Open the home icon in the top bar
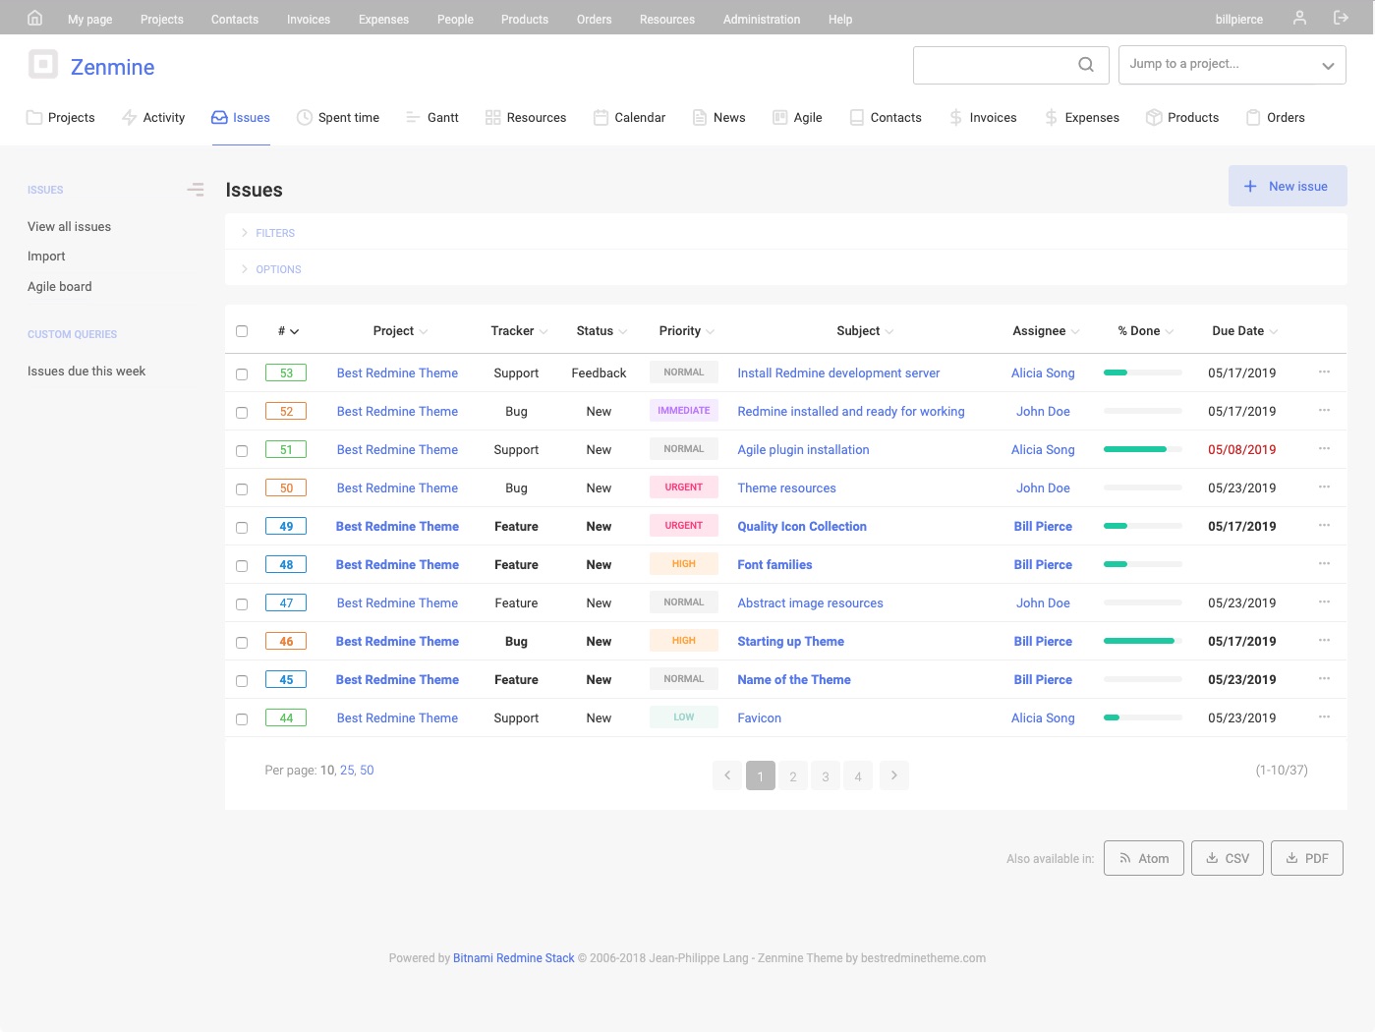Viewport: 1375px width, 1032px height. pos(35,18)
